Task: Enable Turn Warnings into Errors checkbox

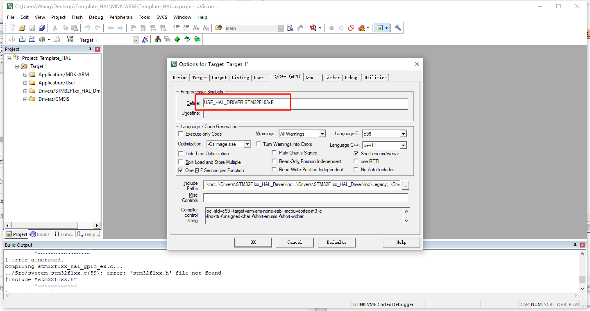Action: click(x=259, y=144)
